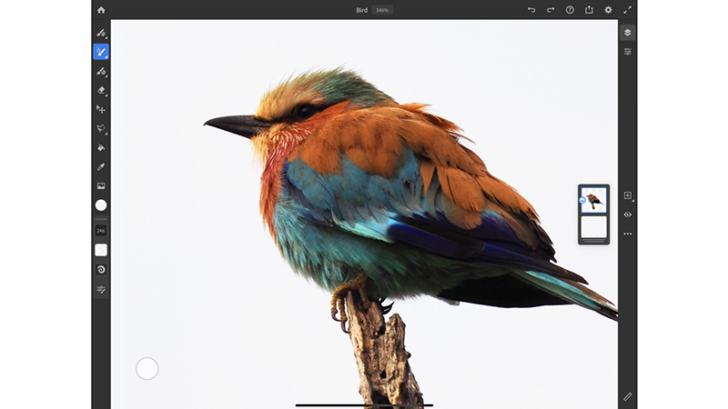Open the 346% zoom level menu
The height and width of the screenshot is (409, 728).
coord(382,10)
